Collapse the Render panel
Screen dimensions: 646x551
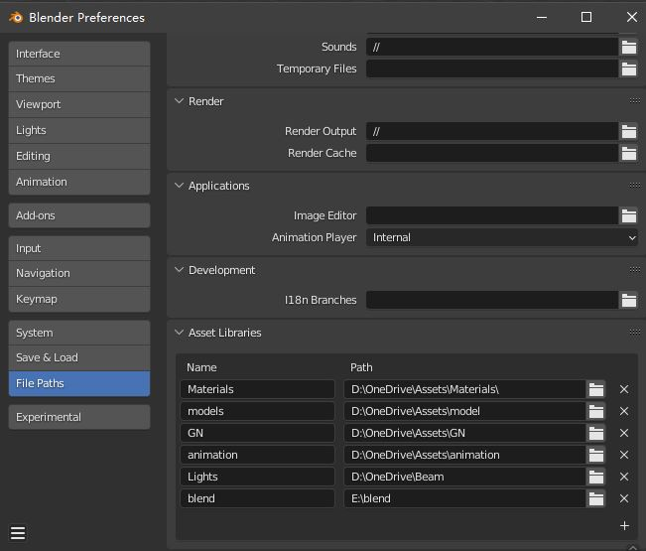pyautogui.click(x=179, y=101)
